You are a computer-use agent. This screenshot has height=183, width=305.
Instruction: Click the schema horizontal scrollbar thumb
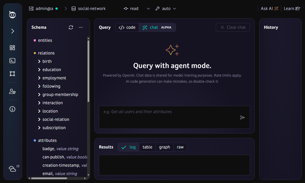click(49, 178)
